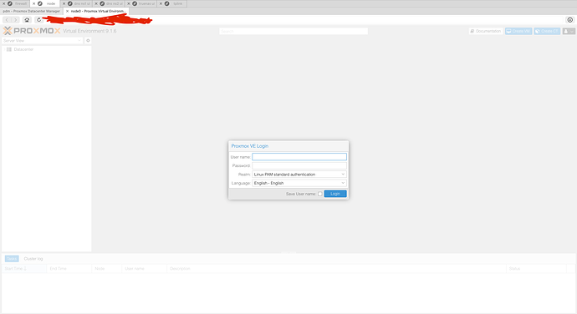Viewport: 577px width, 314px height.
Task: Close the firewall tab
Action: (3, 3)
